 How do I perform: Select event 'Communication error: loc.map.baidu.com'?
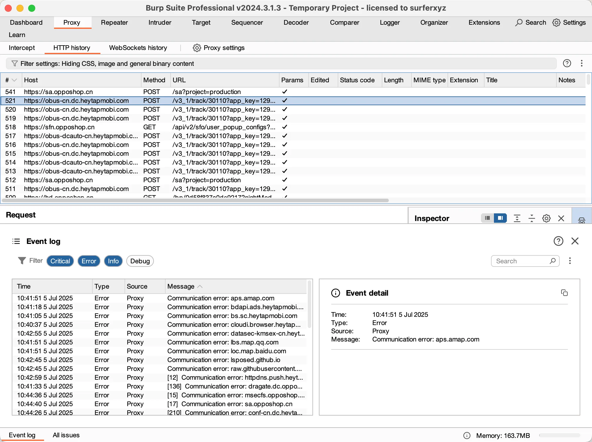[x=159, y=351]
